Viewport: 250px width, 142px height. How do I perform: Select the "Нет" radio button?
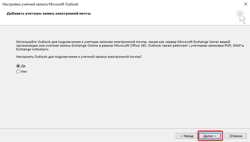(x=18, y=71)
